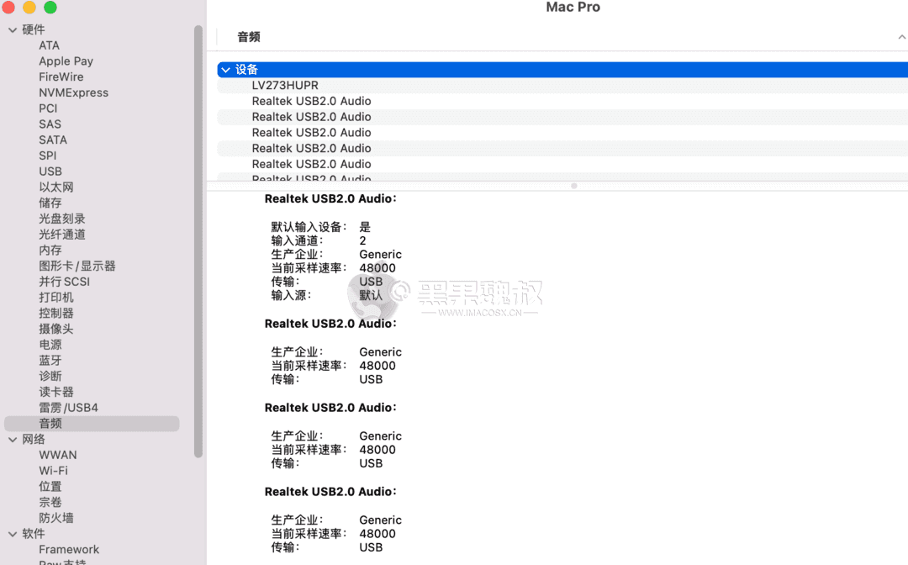Open Apple Pay in sidebar
908x565 pixels.
click(x=66, y=61)
